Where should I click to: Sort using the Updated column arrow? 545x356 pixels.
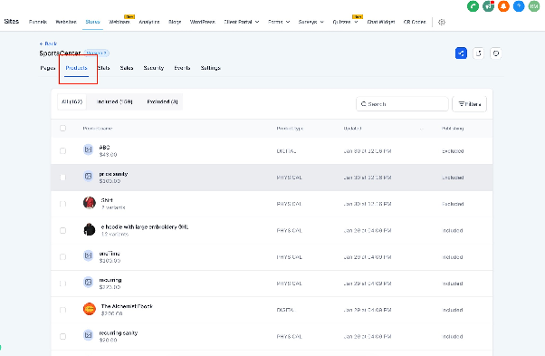click(421, 129)
